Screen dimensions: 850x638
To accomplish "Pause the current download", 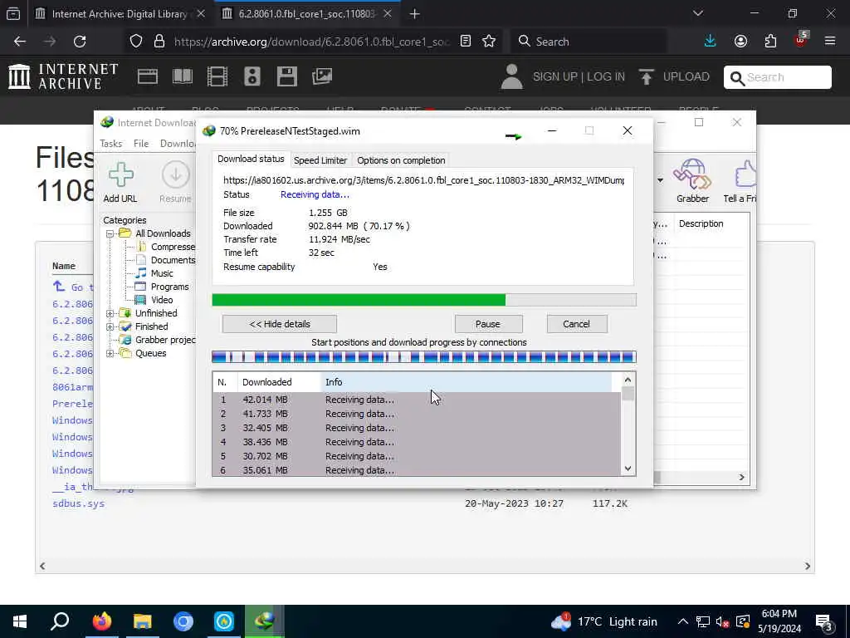I will (488, 324).
